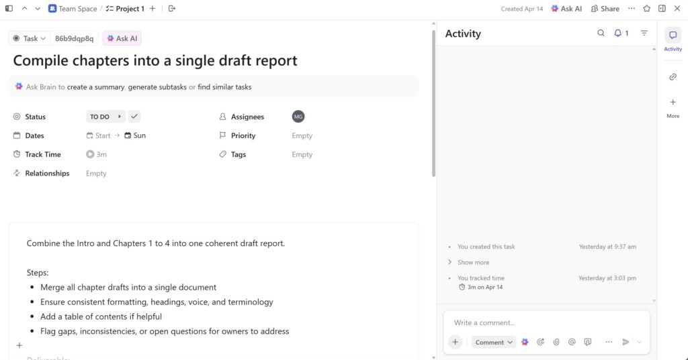Filter the Activity feed
The height and width of the screenshot is (360, 688).
644,33
